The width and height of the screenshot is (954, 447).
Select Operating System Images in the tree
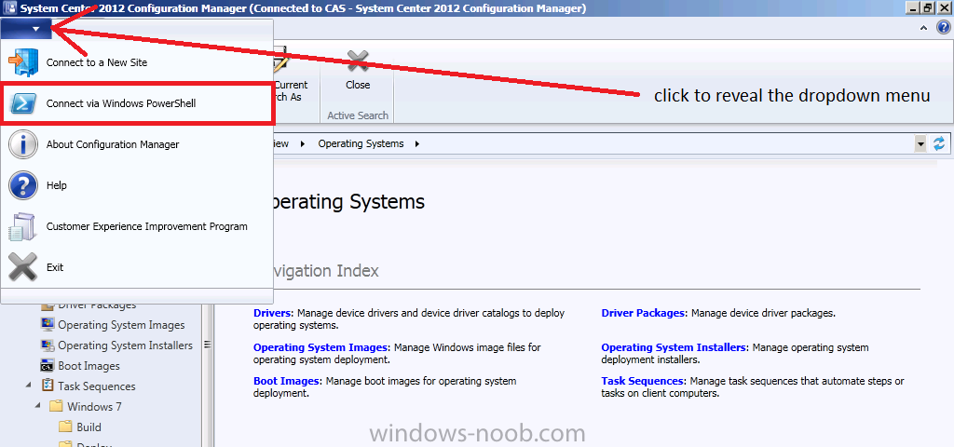[121, 325]
